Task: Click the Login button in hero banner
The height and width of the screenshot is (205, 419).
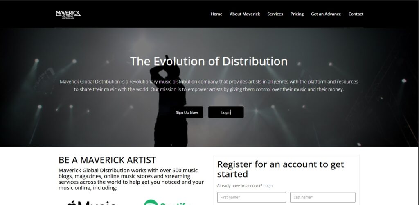Action: [x=226, y=112]
